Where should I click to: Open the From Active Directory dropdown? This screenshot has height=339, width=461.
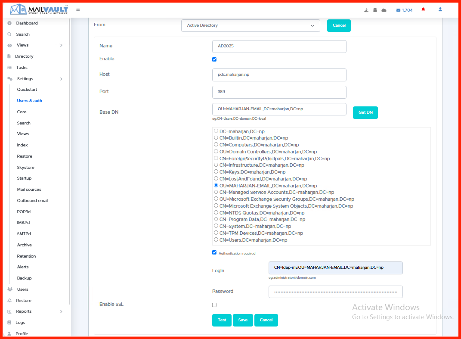tap(251, 25)
